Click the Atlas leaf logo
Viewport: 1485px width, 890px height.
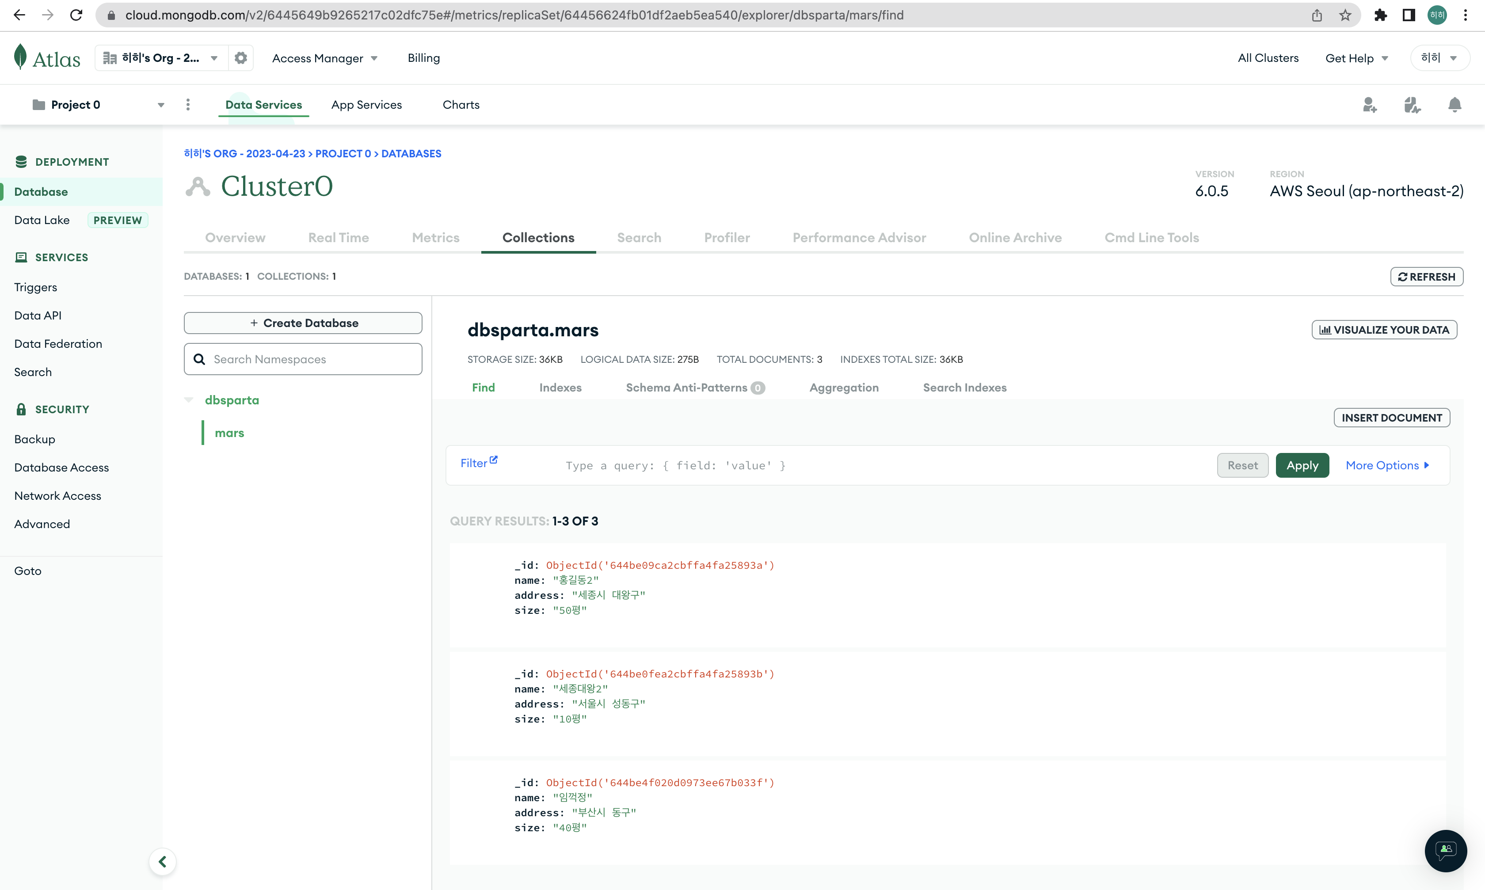pyautogui.click(x=20, y=57)
